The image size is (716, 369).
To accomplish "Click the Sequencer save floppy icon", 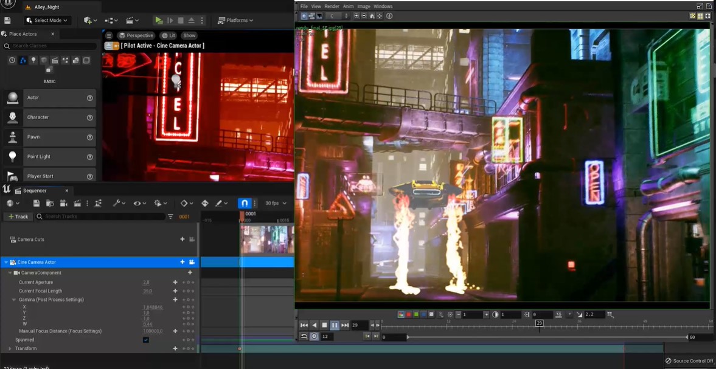I will pyautogui.click(x=36, y=203).
